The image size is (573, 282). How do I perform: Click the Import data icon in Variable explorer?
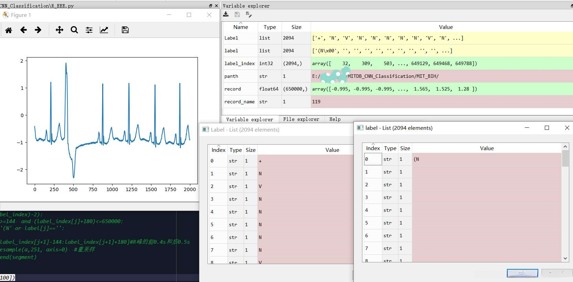(x=226, y=14)
